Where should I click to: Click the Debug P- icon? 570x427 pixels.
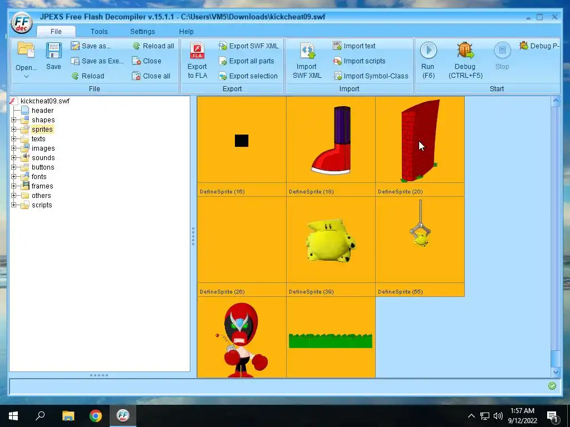coord(524,46)
